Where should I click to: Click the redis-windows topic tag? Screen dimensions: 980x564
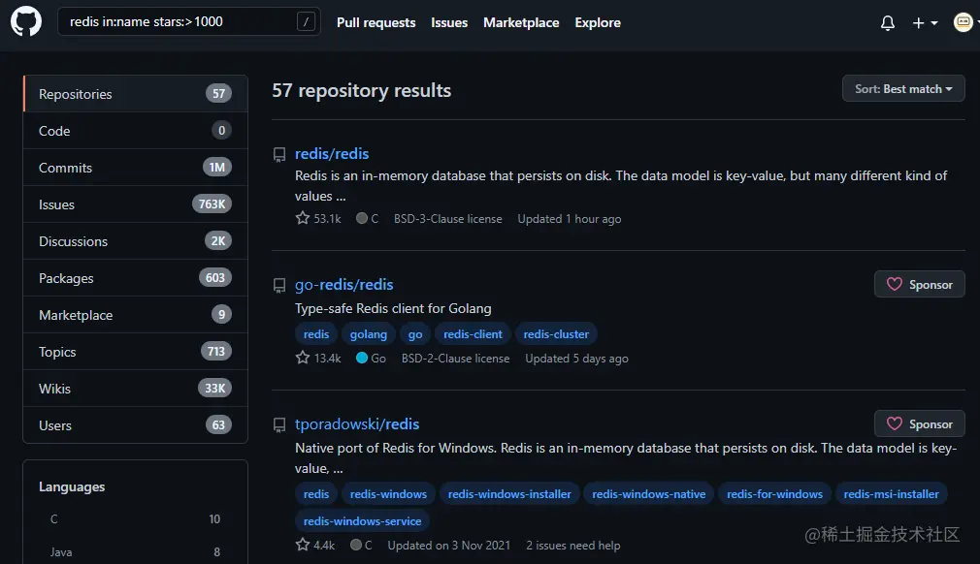click(x=388, y=493)
